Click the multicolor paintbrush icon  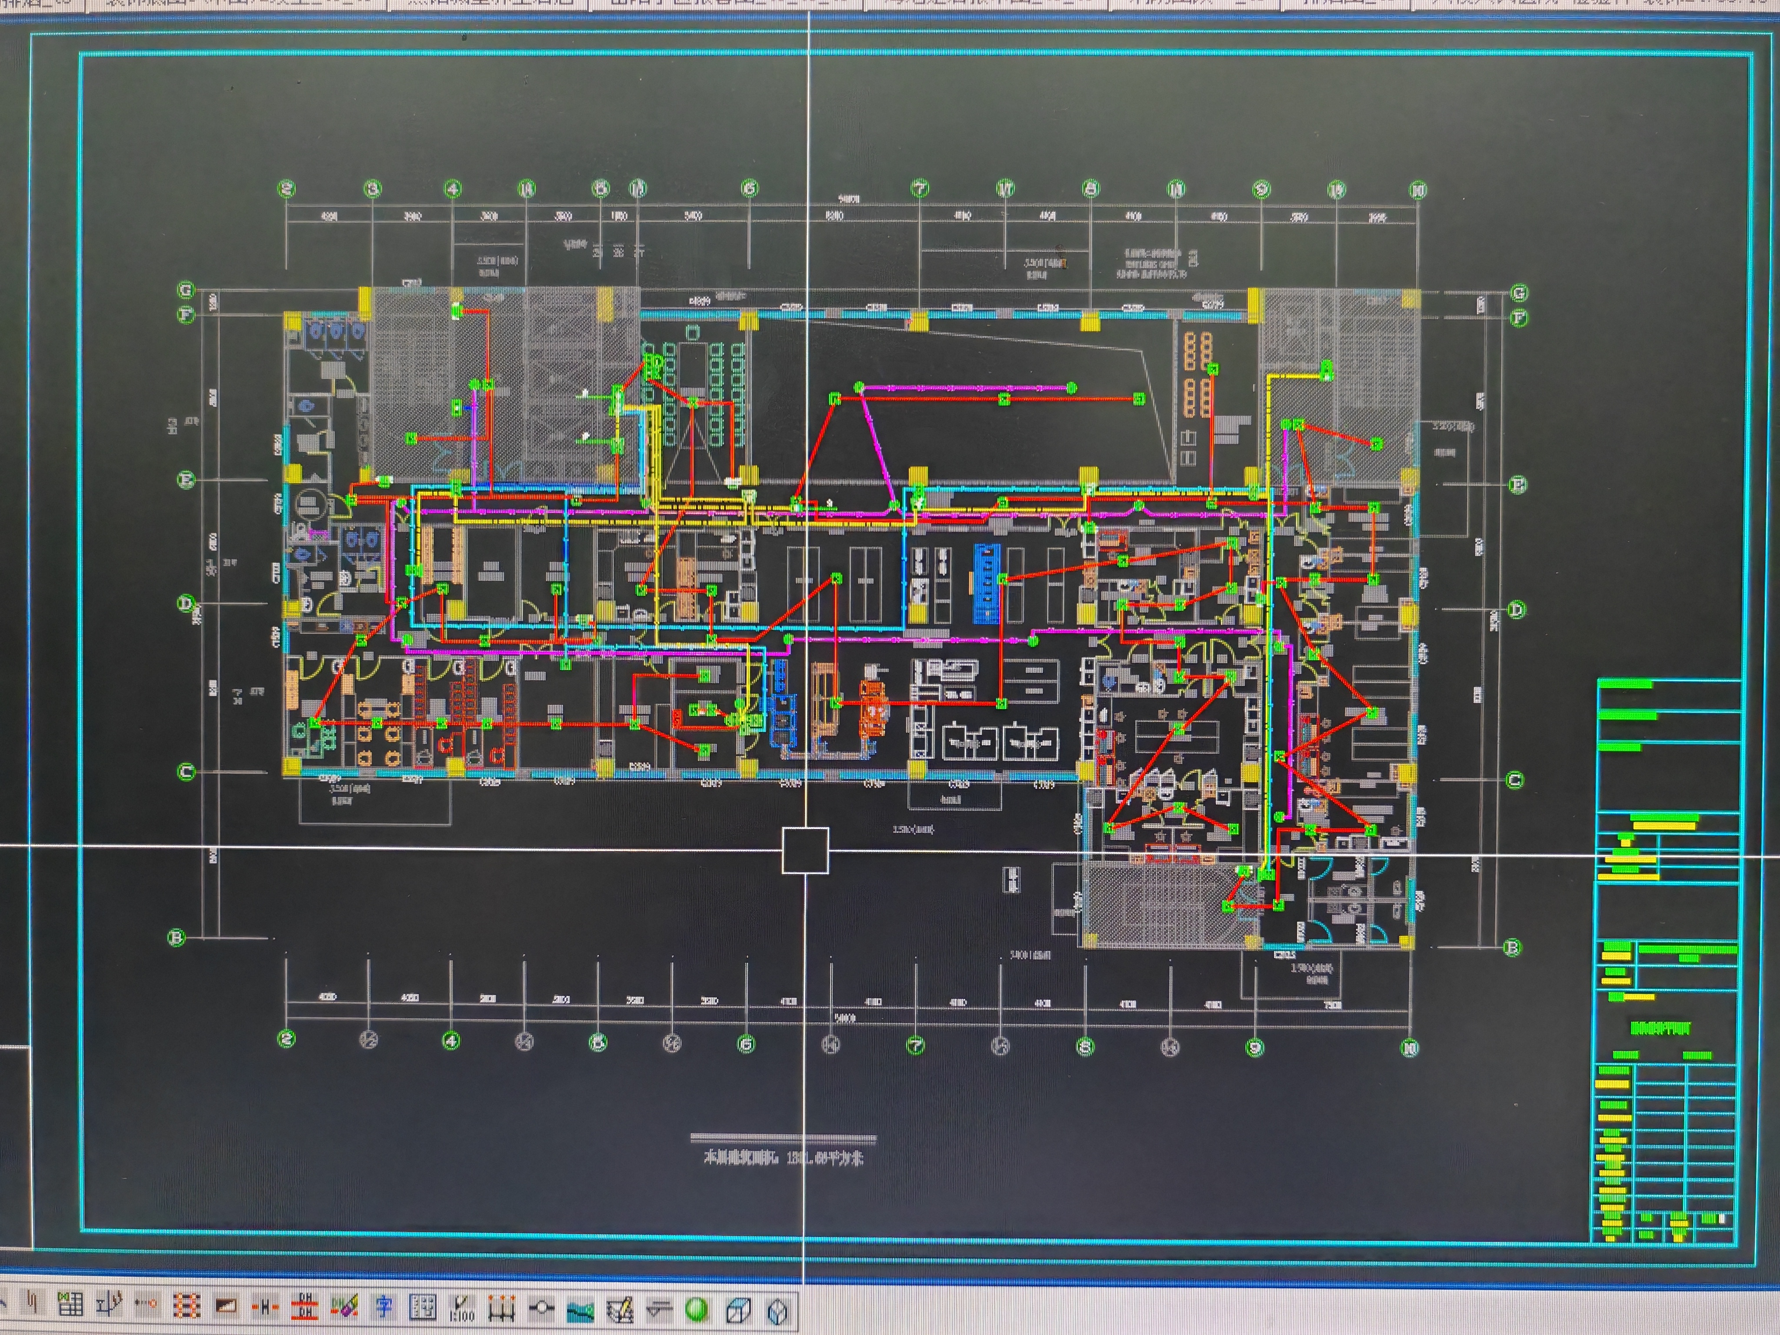[x=345, y=1307]
